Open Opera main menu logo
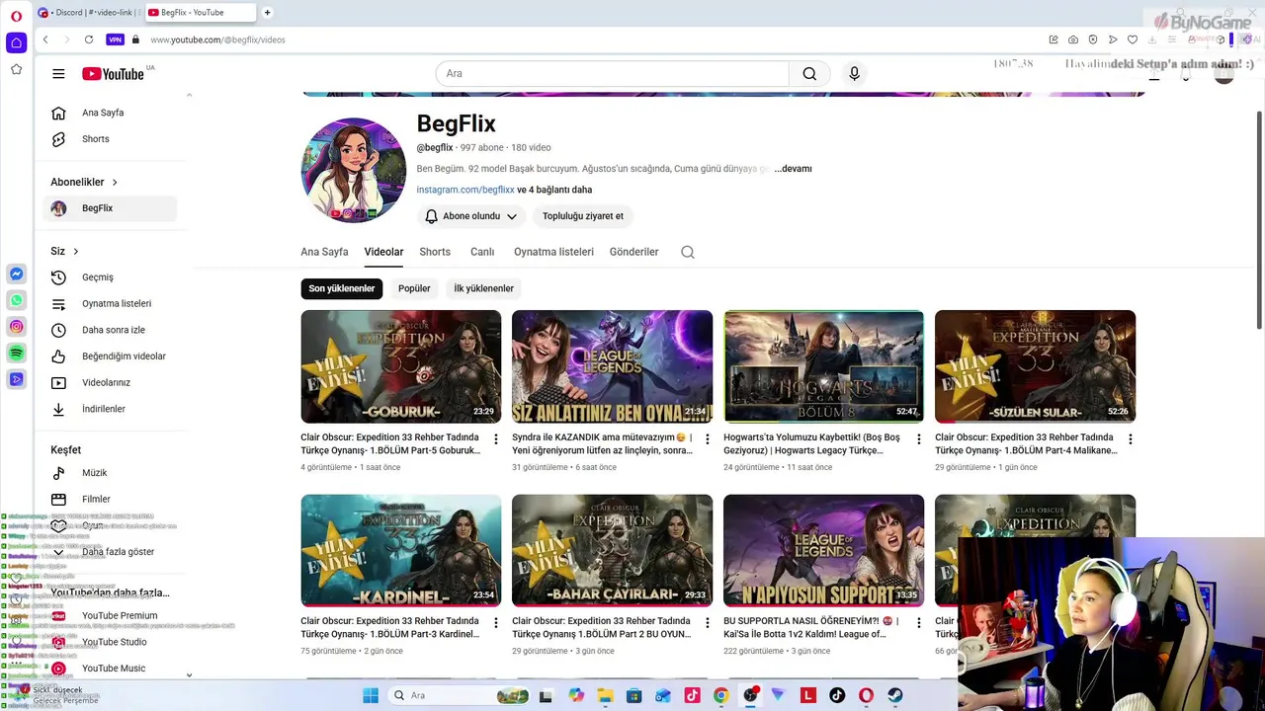This screenshot has height=711, width=1265. (x=16, y=15)
